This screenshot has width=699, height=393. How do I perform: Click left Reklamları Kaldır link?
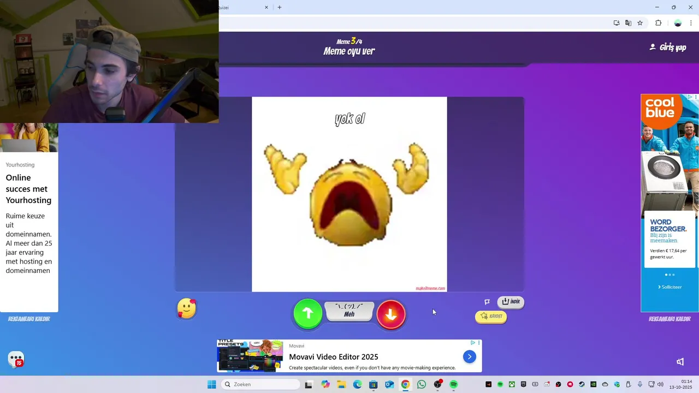(x=29, y=319)
